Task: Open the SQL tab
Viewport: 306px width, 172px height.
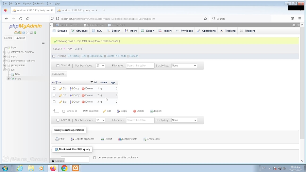Action: [x=97, y=31]
